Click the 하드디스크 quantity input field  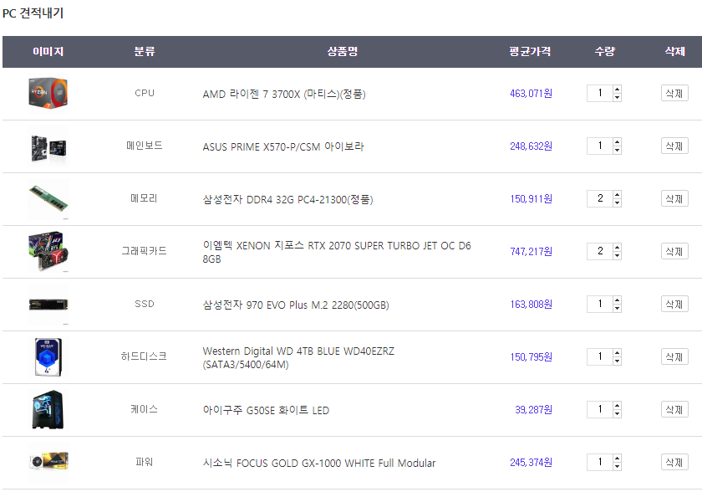(x=600, y=356)
